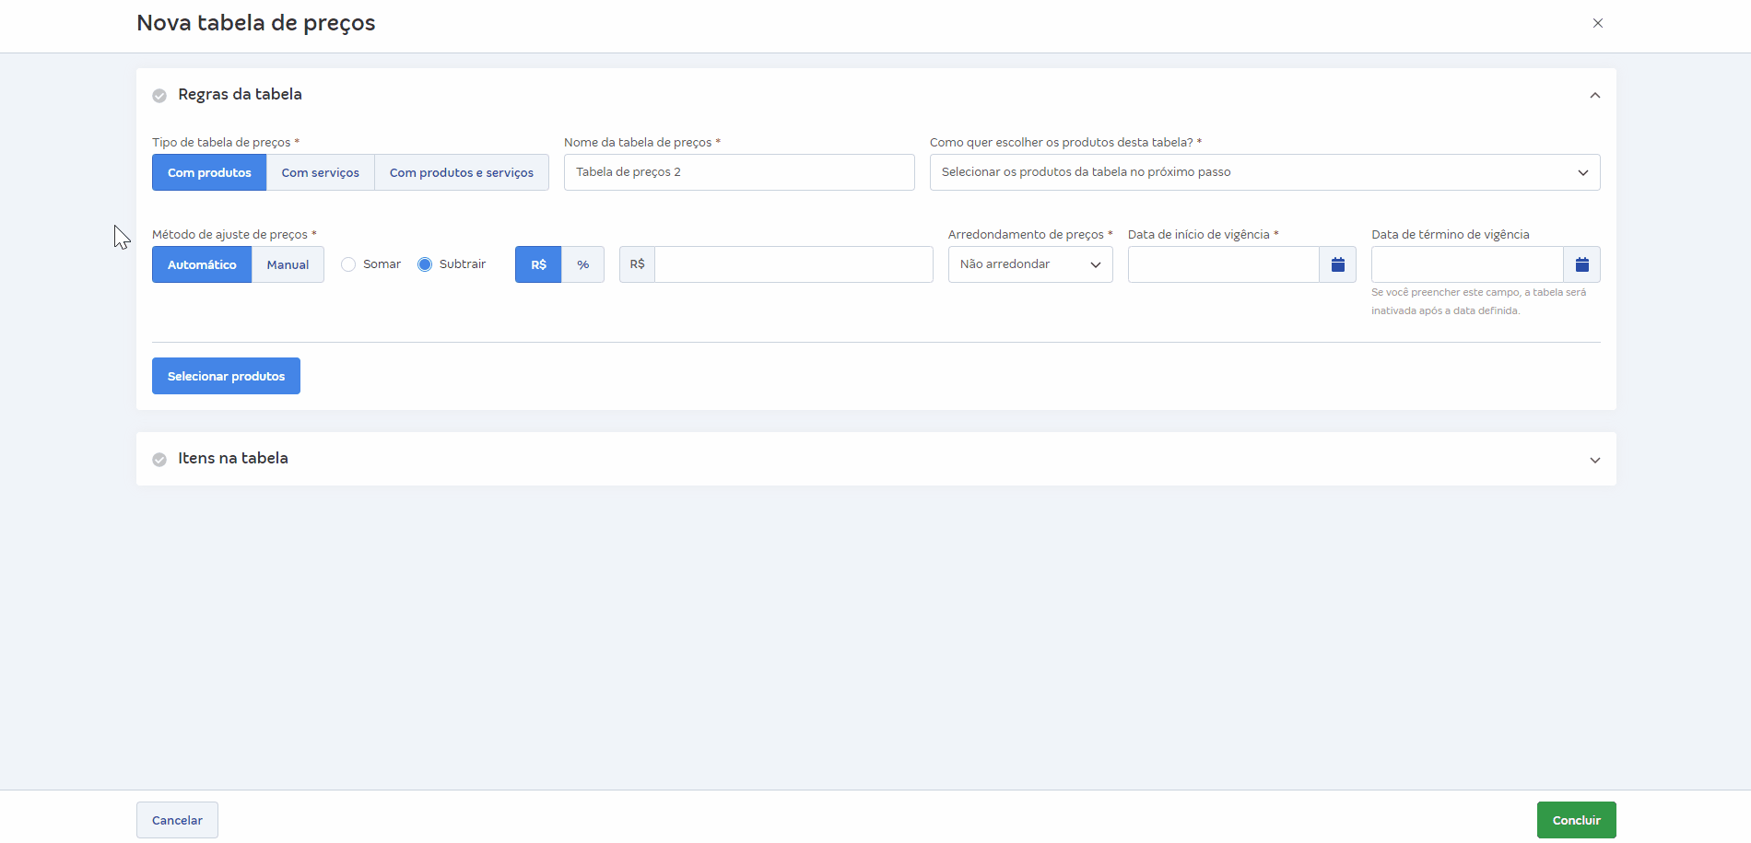
Task: Expand the Itens na tabela section
Action: 1595,460
